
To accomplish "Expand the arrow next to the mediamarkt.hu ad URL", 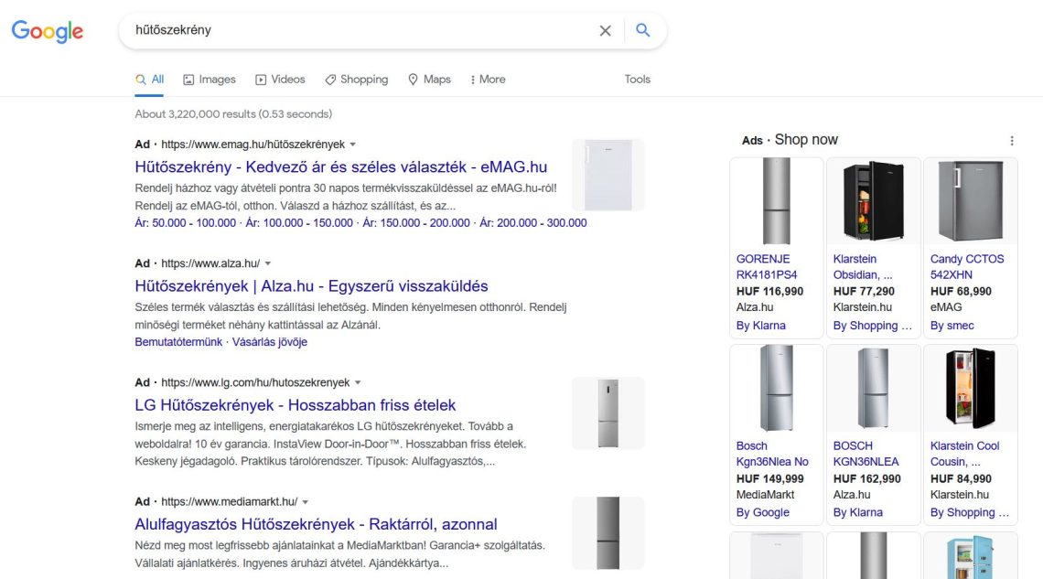I will coord(306,502).
